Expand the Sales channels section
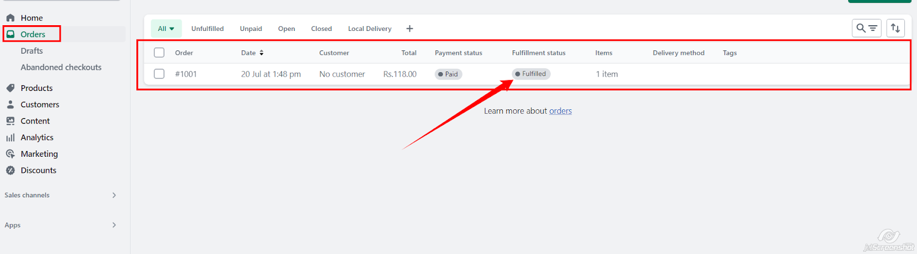 [x=114, y=195]
